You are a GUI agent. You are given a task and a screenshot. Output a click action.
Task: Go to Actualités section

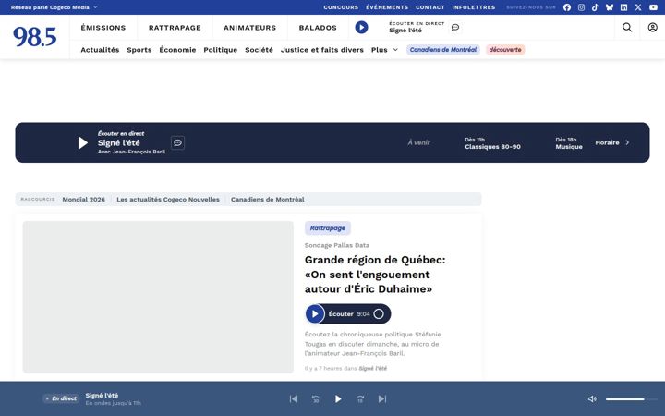click(100, 50)
